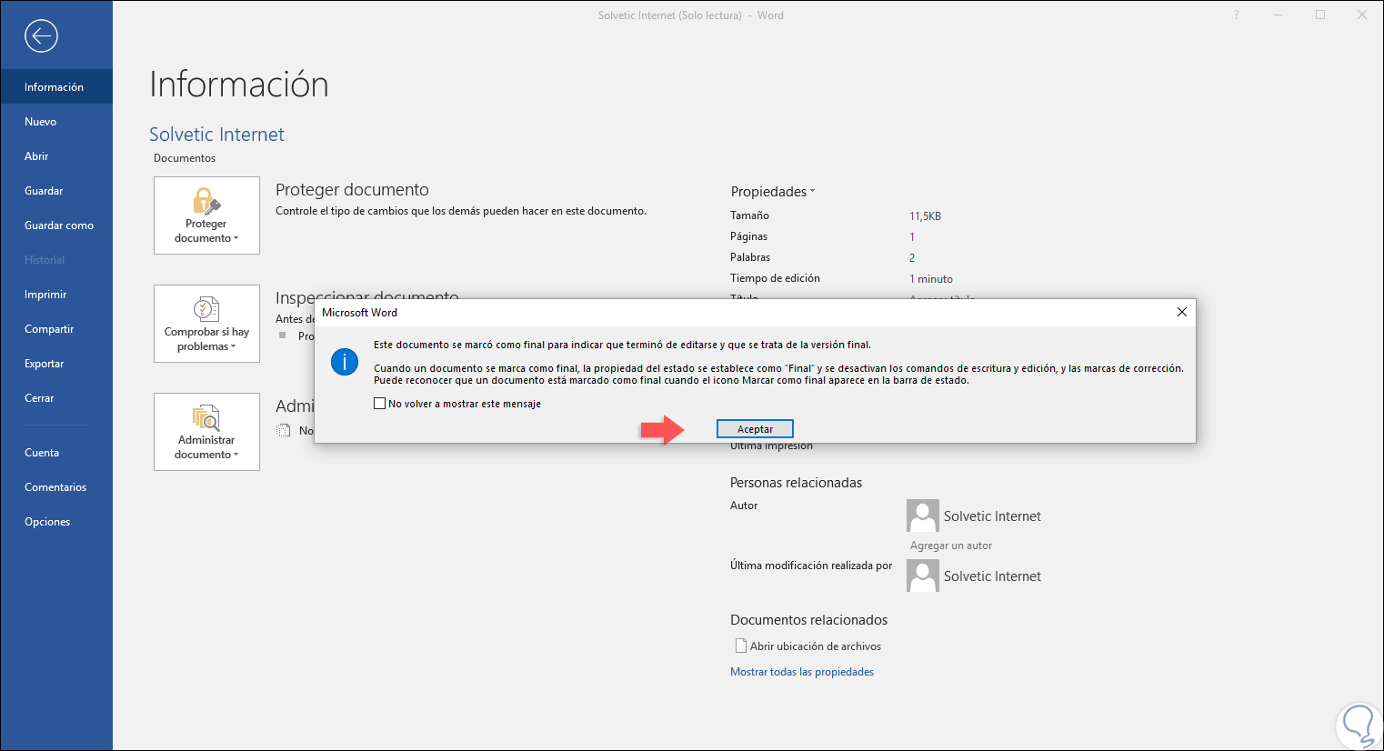Select Guardar in the sidebar

(x=56, y=191)
